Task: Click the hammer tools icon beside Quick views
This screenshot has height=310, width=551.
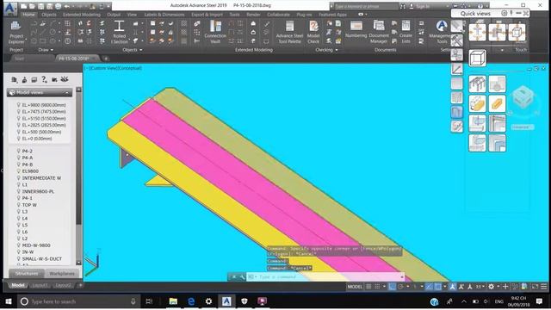Action: point(457,40)
